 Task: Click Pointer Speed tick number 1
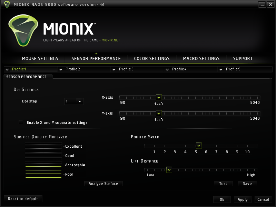(154, 152)
